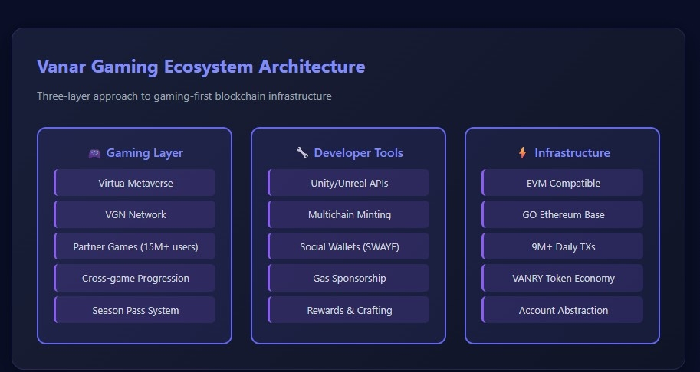The height and width of the screenshot is (372, 700).
Task: Click the wrench icon beside Developer Tools
Action: coord(302,152)
